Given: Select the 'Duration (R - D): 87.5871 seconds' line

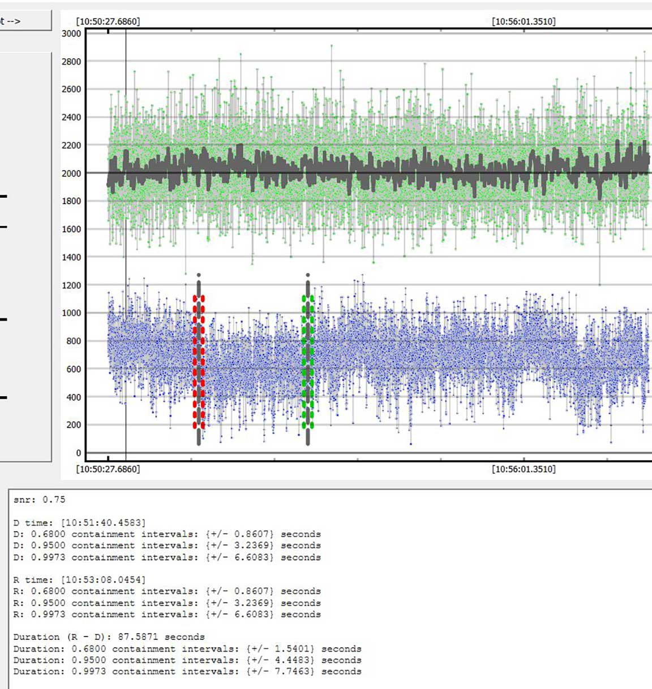Looking at the screenshot, I should coord(109,637).
